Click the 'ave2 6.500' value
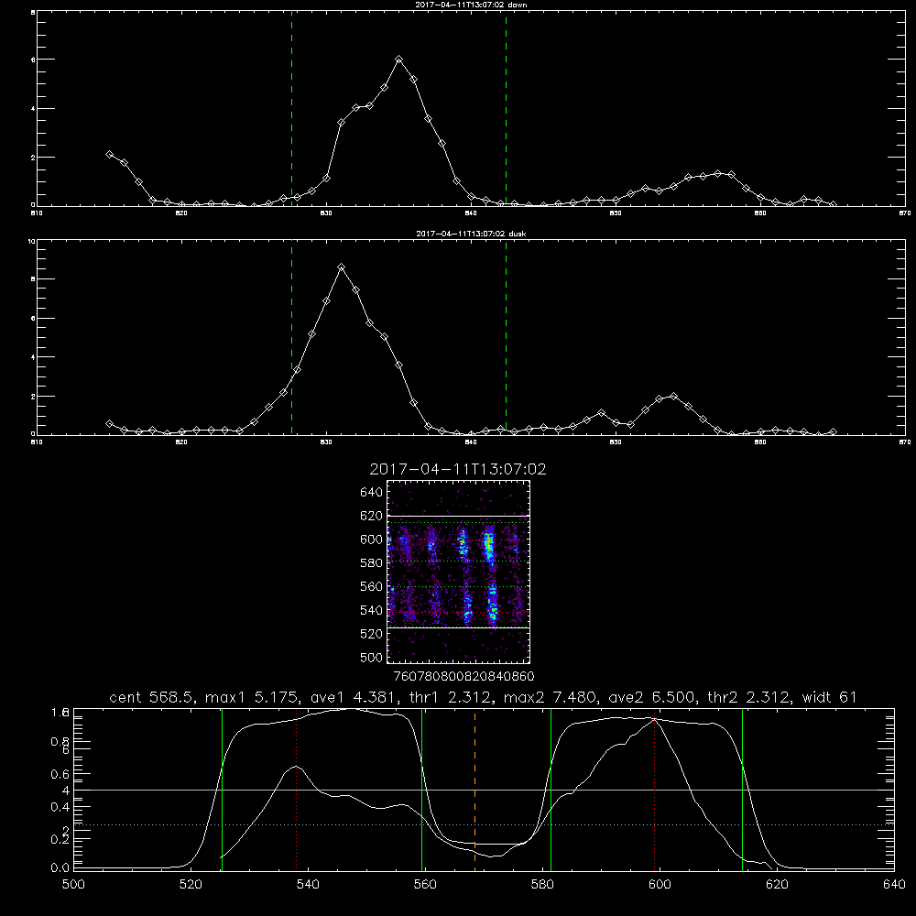 coord(654,697)
